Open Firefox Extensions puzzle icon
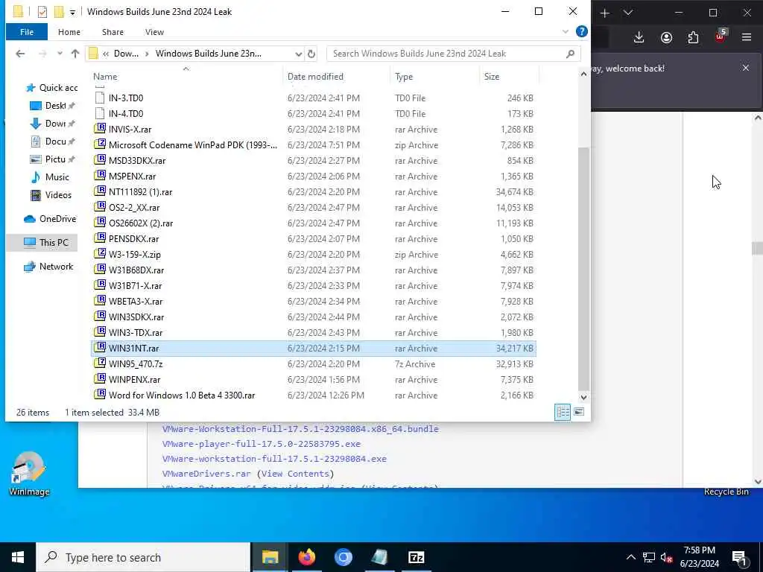Viewport: 763px width, 572px height. (x=693, y=37)
